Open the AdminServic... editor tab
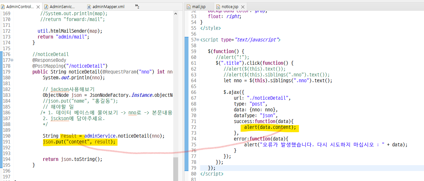 click(x=60, y=6)
